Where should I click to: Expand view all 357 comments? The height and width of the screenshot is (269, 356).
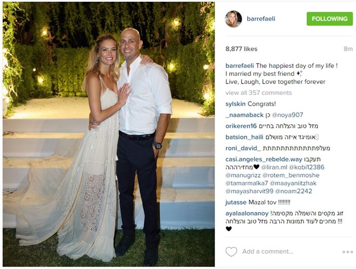259,93
